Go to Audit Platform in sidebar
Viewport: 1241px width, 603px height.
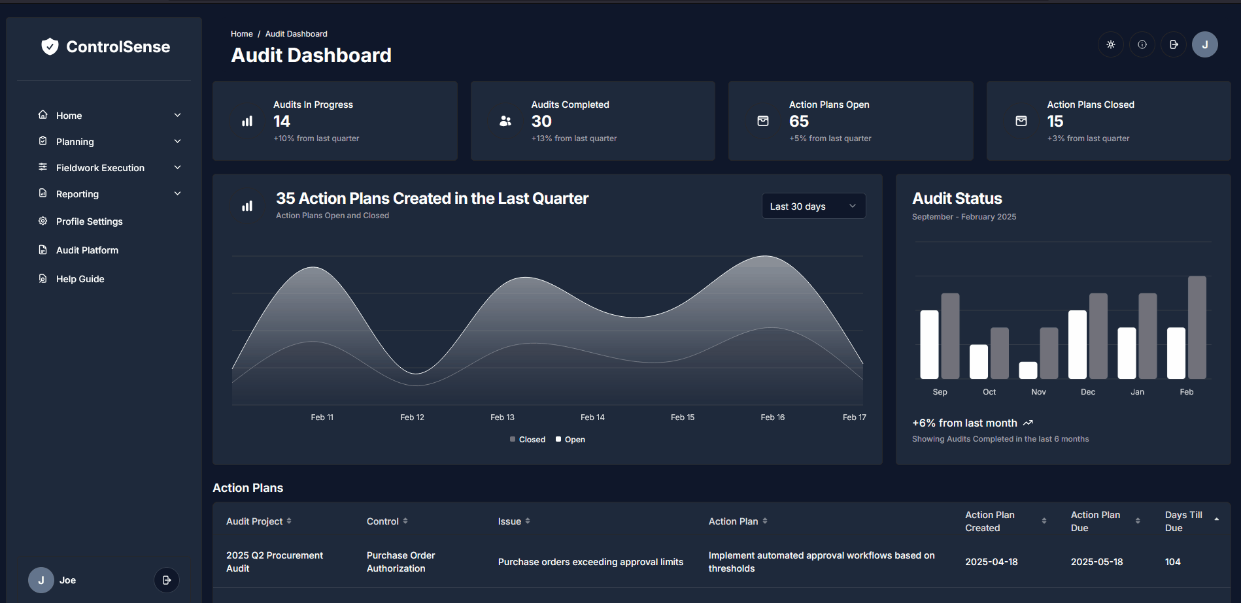point(87,250)
